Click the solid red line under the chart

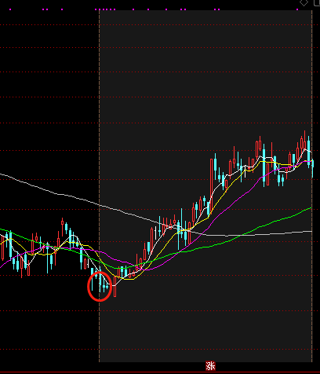coord(160,372)
